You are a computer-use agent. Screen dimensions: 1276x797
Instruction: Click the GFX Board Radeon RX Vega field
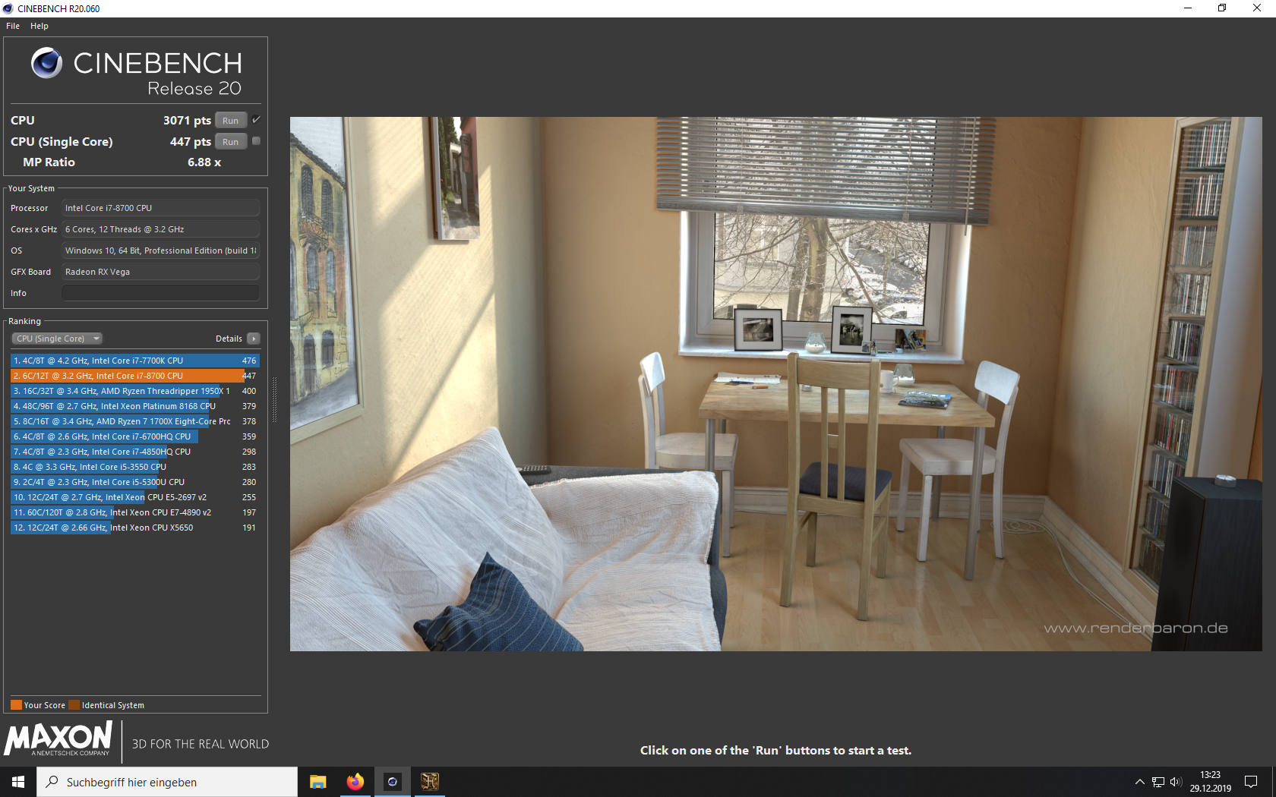(x=160, y=272)
